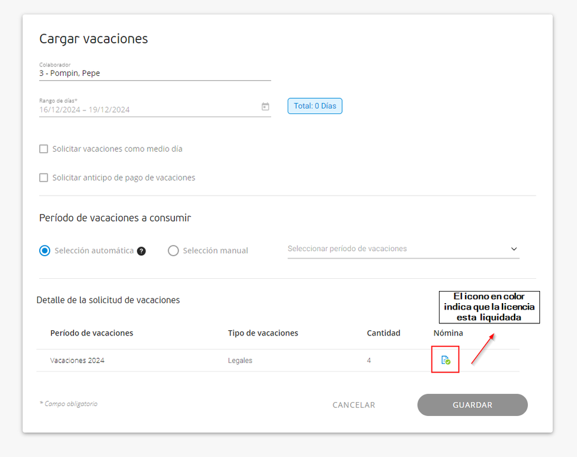Click the Nómina column header
This screenshot has width=577, height=457.
[x=448, y=333]
